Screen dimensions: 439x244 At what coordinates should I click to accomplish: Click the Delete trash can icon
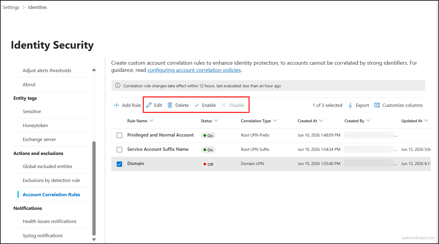click(170, 105)
